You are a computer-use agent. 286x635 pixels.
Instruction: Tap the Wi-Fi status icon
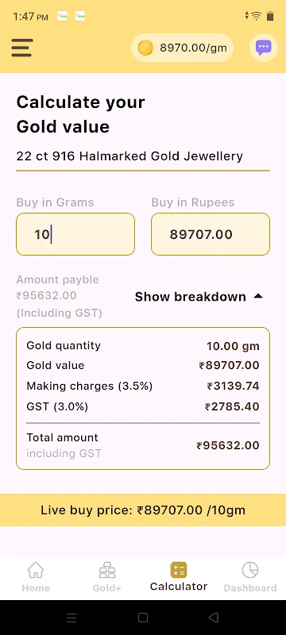click(256, 16)
